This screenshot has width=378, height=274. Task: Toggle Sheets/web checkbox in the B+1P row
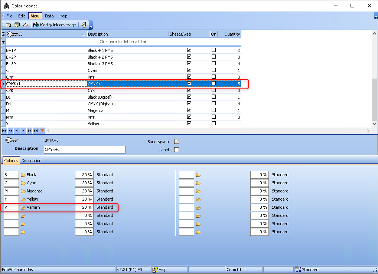pyautogui.click(x=189, y=50)
